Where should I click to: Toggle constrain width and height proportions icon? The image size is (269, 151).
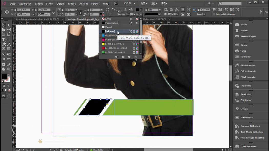53,12
